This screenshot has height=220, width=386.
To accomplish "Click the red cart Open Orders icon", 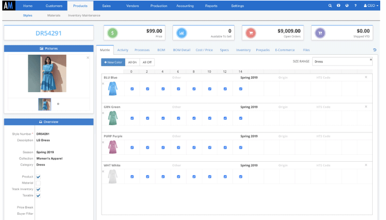I will 251,33.
